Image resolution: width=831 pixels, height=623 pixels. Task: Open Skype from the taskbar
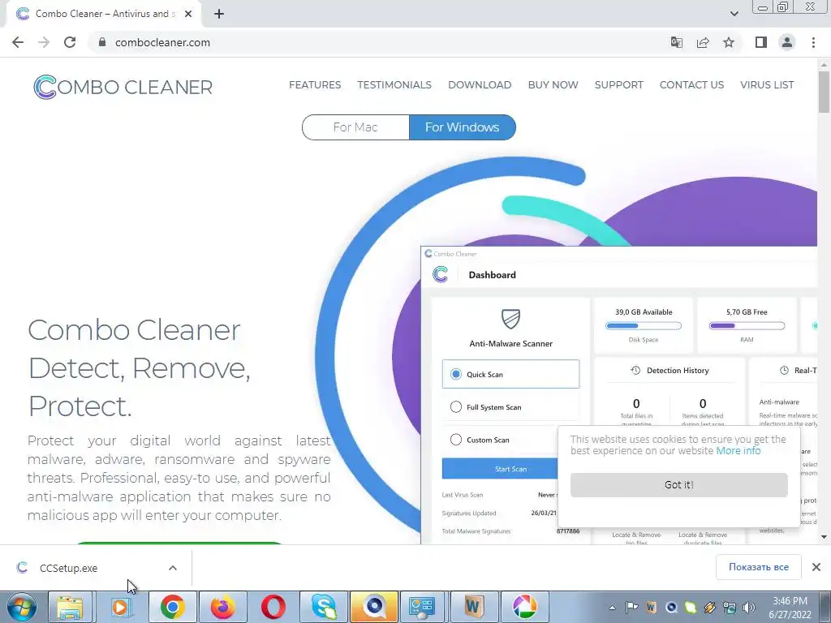click(323, 607)
